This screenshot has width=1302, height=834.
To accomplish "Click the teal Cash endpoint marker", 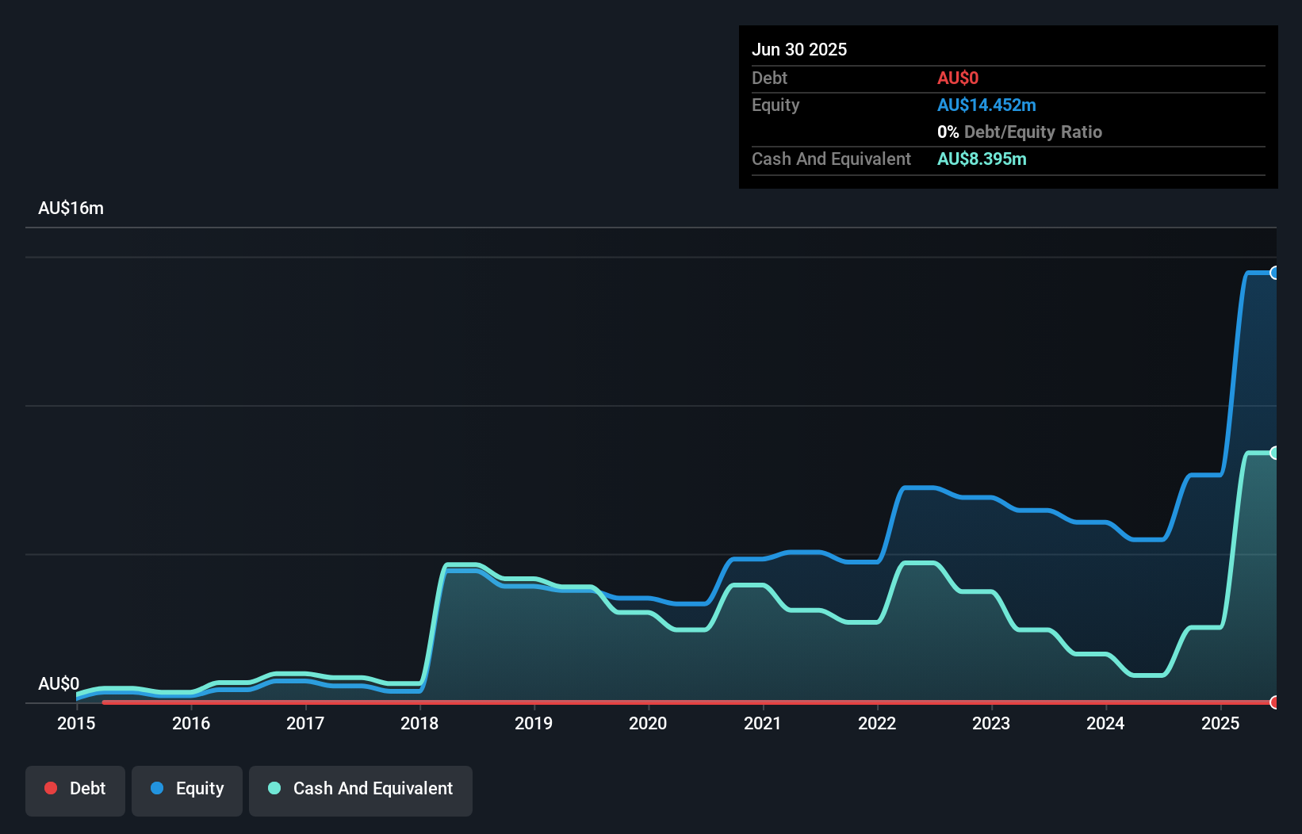I will pos(1274,453).
